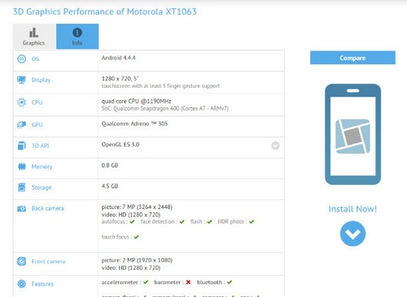Click the Compare button

tap(352, 58)
